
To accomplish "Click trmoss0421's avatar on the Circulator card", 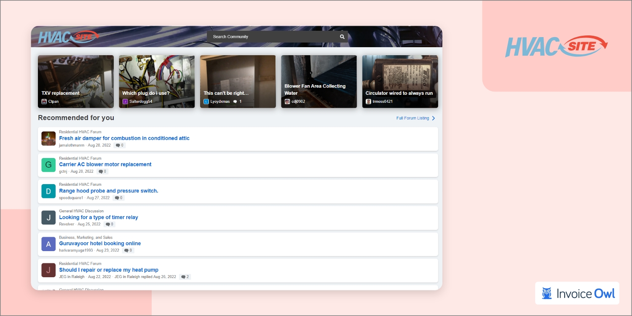I will tap(368, 102).
